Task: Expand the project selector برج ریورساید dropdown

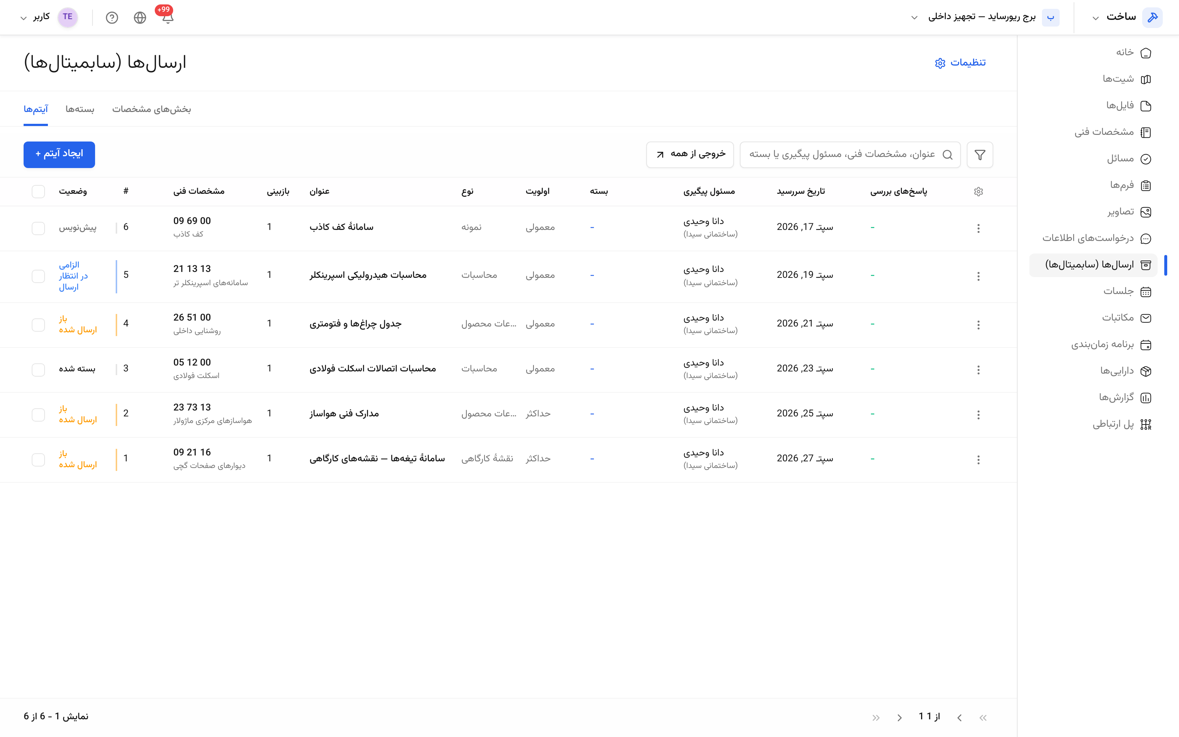Action: (x=914, y=18)
